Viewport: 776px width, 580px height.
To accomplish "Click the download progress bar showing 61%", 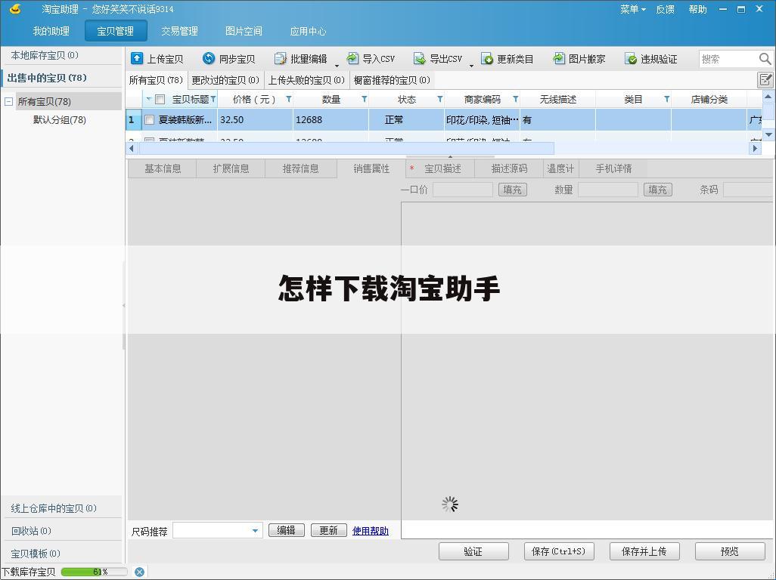I will 94,572.
